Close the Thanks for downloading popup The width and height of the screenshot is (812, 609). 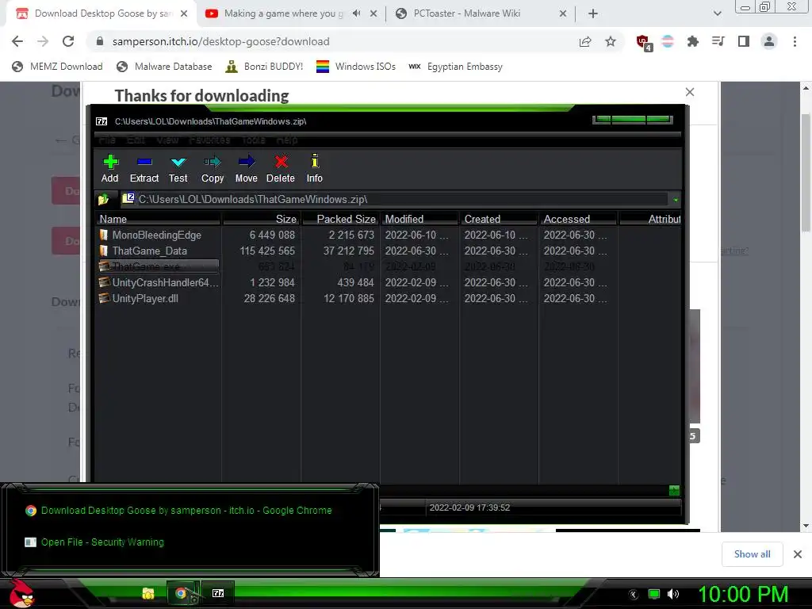click(x=689, y=92)
